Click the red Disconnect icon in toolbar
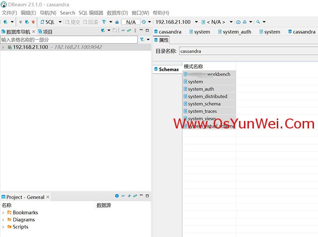 pyautogui.click(x=33, y=22)
